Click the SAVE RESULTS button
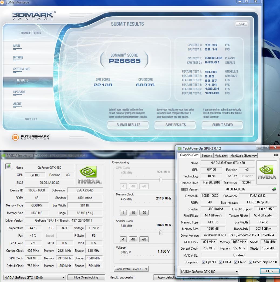The height and width of the screenshot is (282, 280). pyautogui.click(x=175, y=125)
